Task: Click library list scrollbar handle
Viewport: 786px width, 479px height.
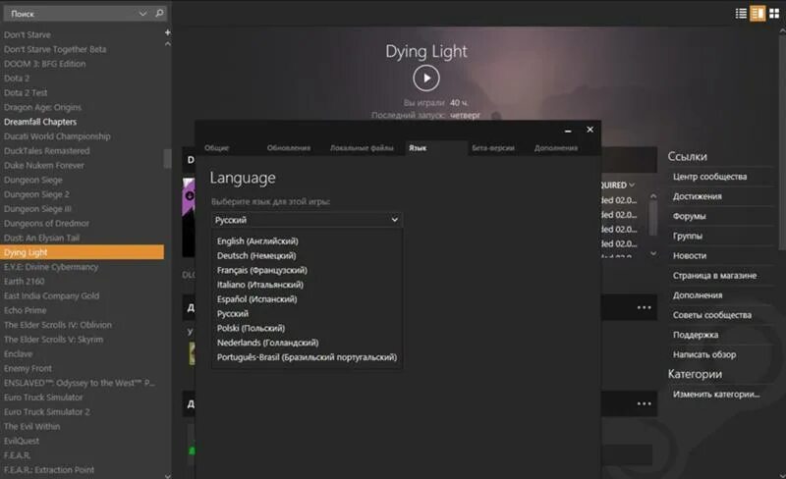Action: 167,159
